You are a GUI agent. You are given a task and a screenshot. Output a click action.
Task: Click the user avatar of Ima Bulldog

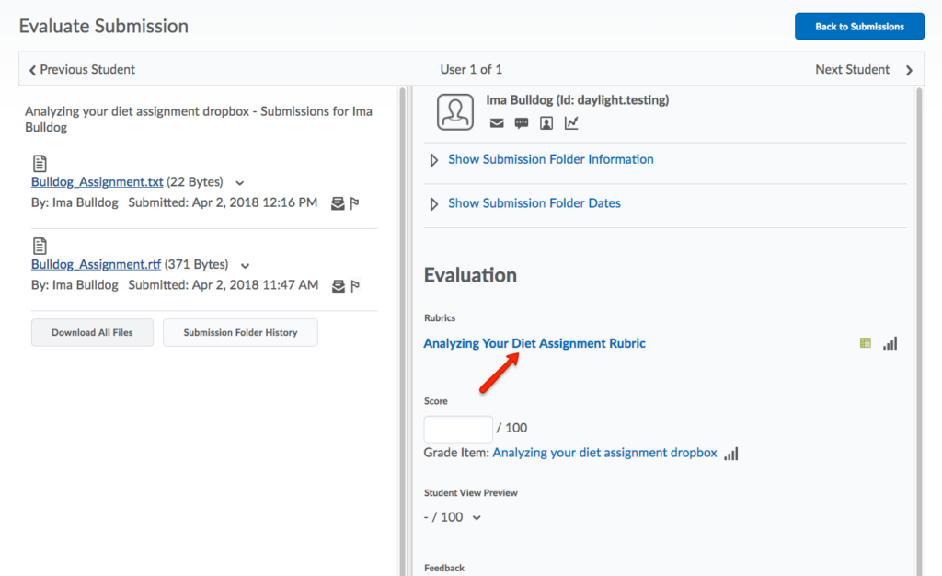(455, 112)
